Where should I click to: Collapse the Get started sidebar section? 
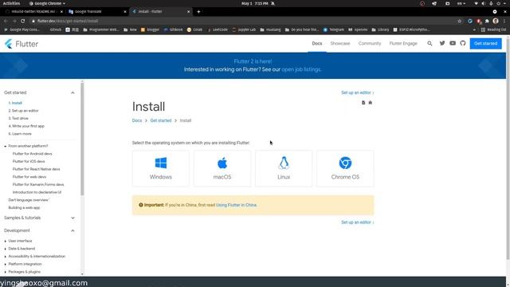[x=73, y=92]
